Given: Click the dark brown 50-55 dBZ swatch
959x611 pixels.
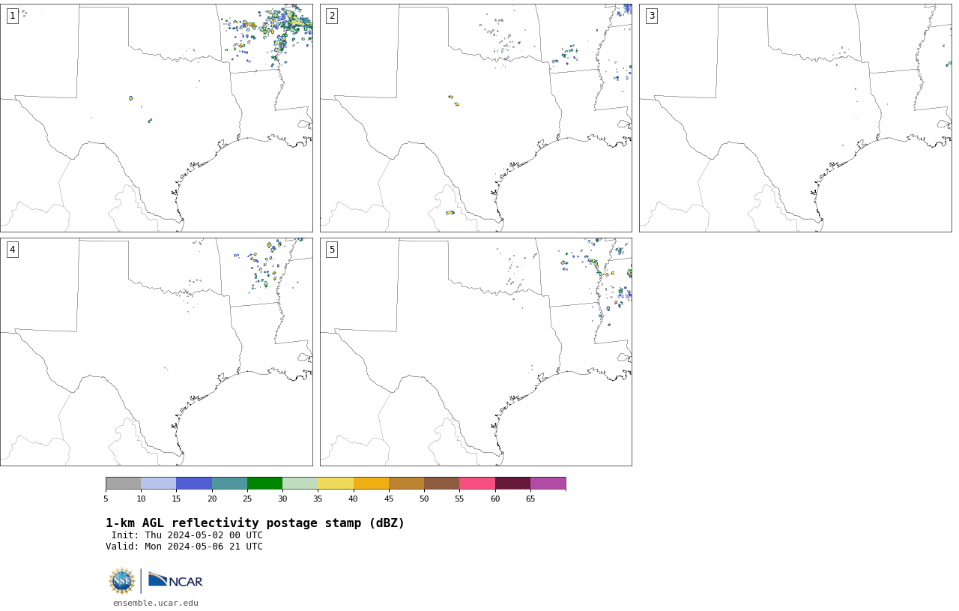Looking at the screenshot, I should click(x=441, y=483).
